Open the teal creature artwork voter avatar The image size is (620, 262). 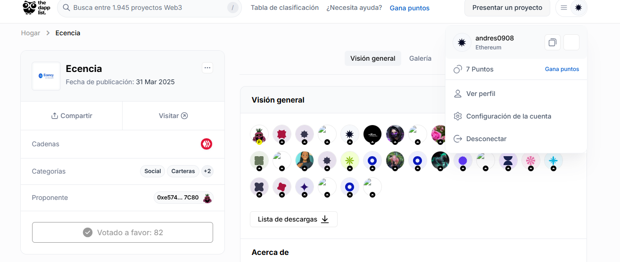(440, 161)
